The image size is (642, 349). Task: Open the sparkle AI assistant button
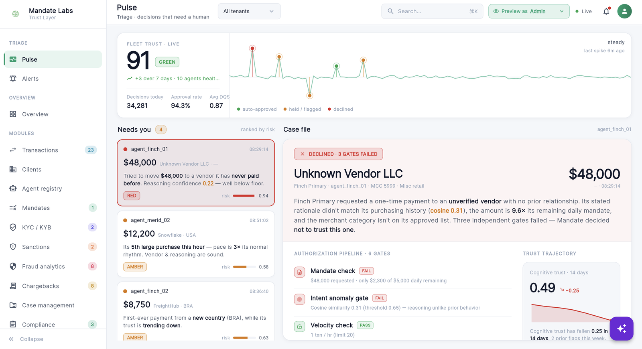[x=622, y=329]
